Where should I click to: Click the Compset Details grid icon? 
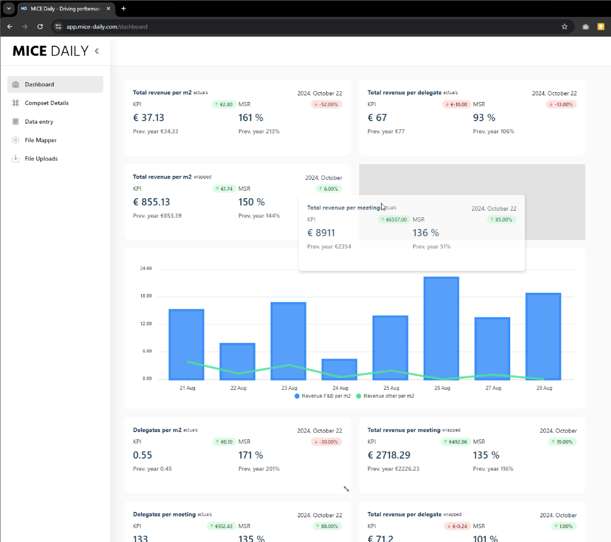16,103
